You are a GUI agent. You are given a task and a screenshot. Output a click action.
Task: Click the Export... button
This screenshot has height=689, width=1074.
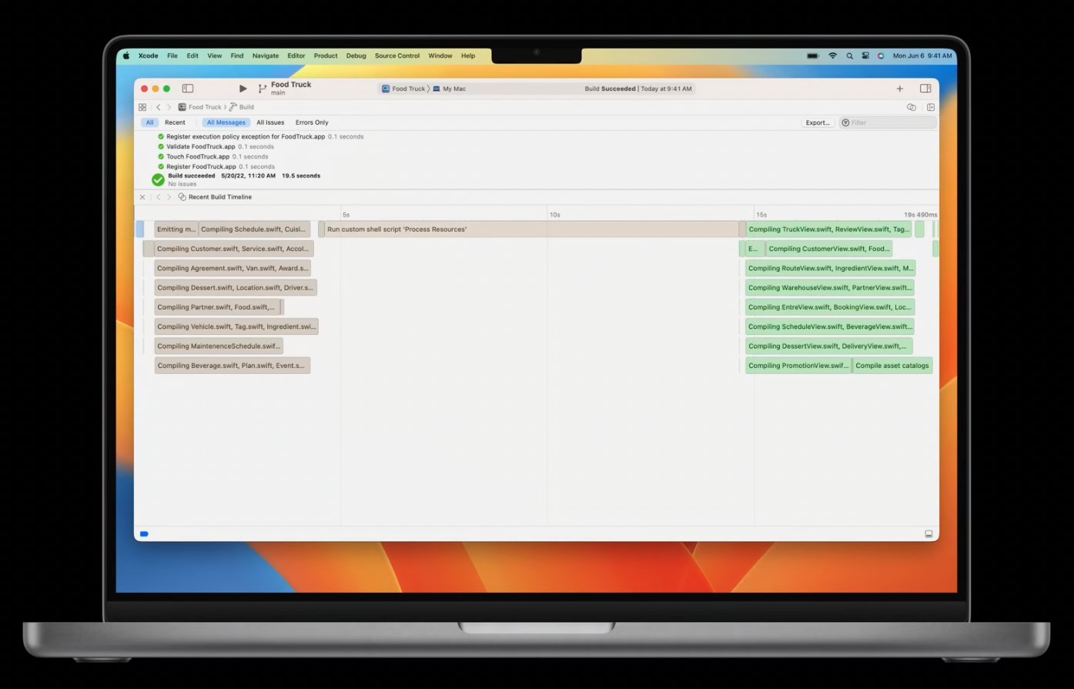[817, 122]
